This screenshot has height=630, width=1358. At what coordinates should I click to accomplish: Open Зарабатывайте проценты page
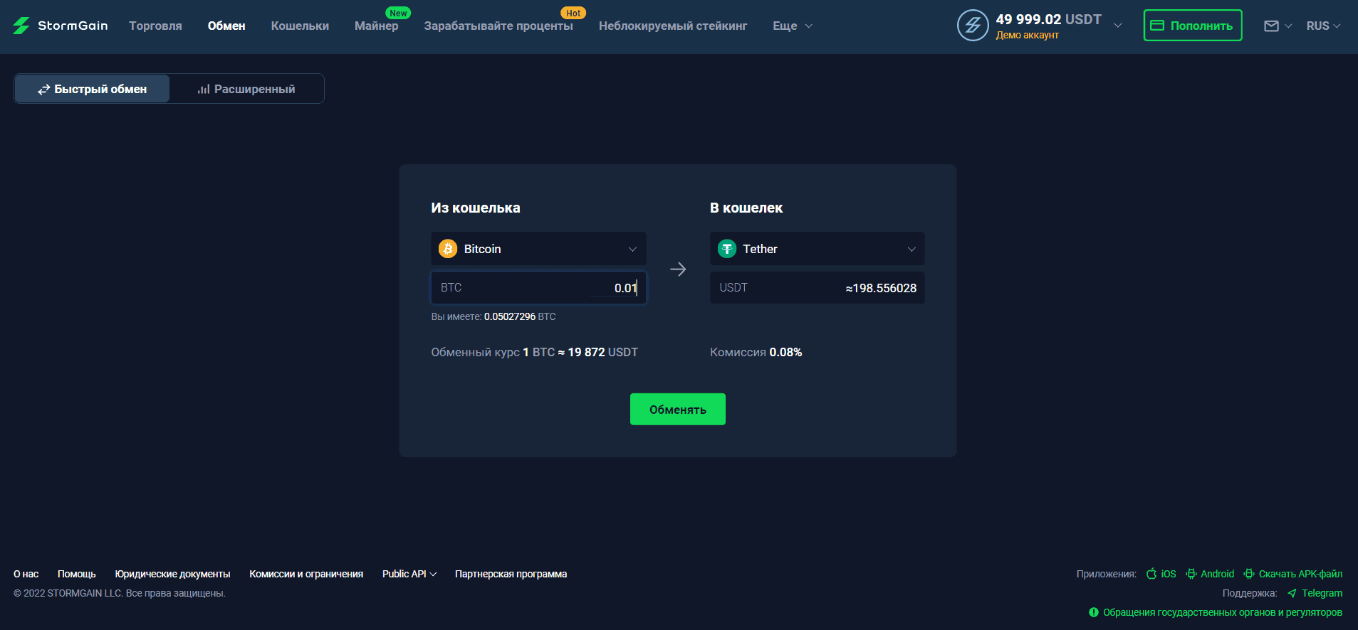click(x=498, y=26)
